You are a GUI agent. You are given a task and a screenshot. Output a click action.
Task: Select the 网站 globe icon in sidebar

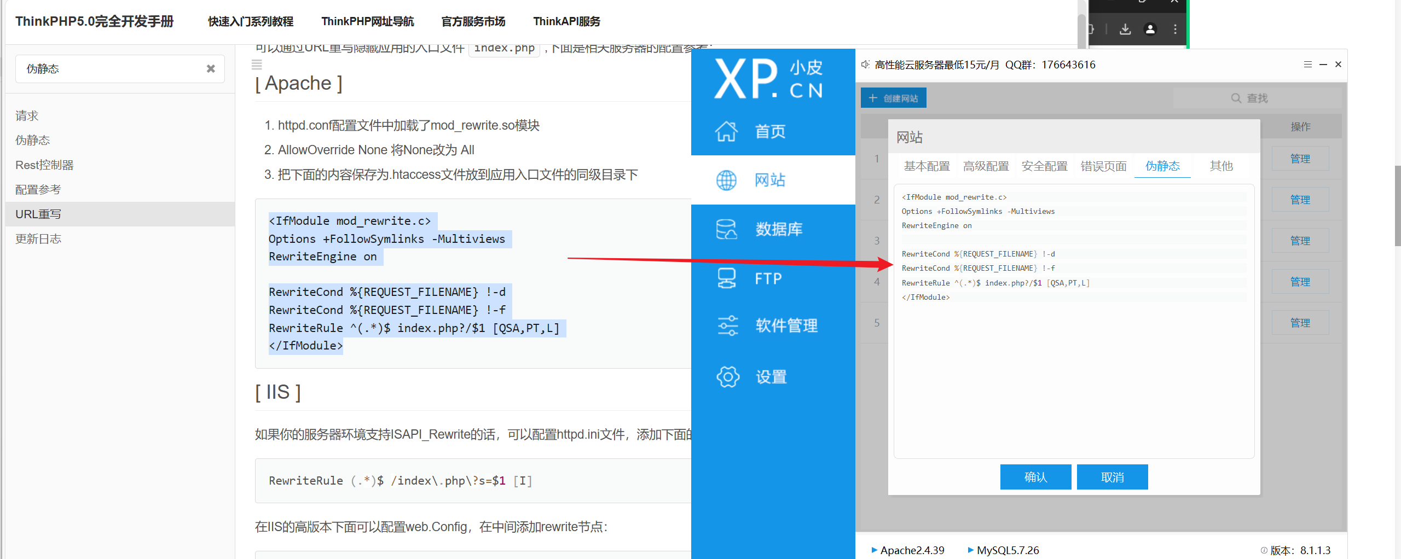click(x=726, y=180)
